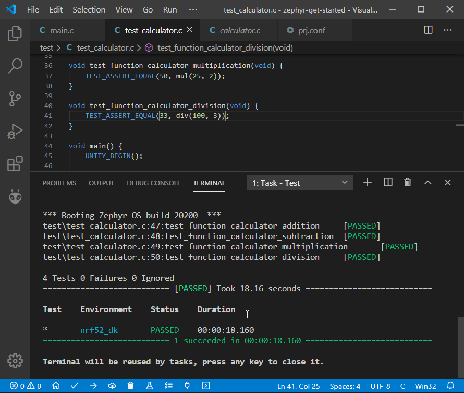Click the VS Code logo in title bar
Screen dimensions: 464x393
[11, 9]
